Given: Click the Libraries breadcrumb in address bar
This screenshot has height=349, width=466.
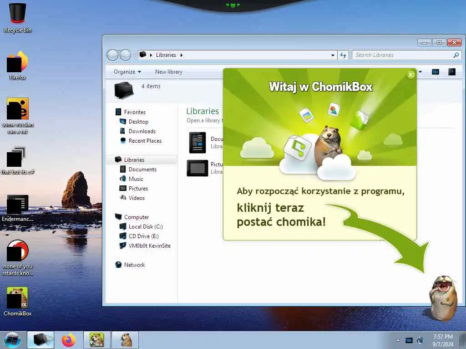Looking at the screenshot, I should tap(166, 55).
